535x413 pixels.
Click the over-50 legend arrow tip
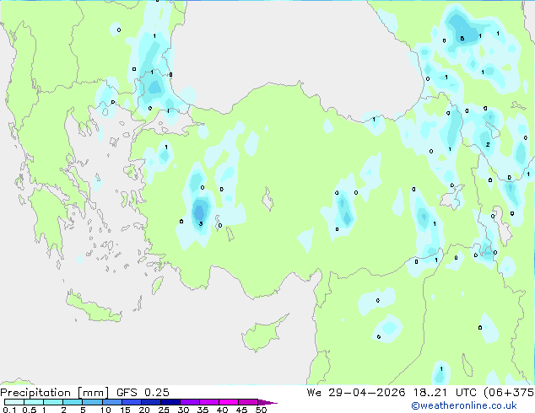point(267,402)
